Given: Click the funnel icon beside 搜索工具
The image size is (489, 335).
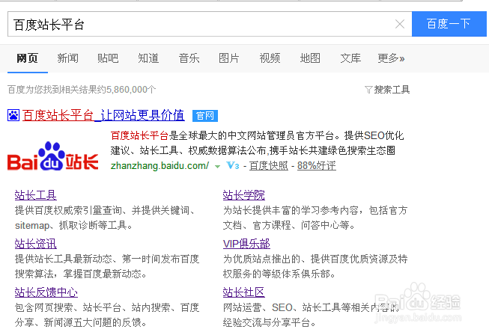Looking at the screenshot, I should 368,90.
